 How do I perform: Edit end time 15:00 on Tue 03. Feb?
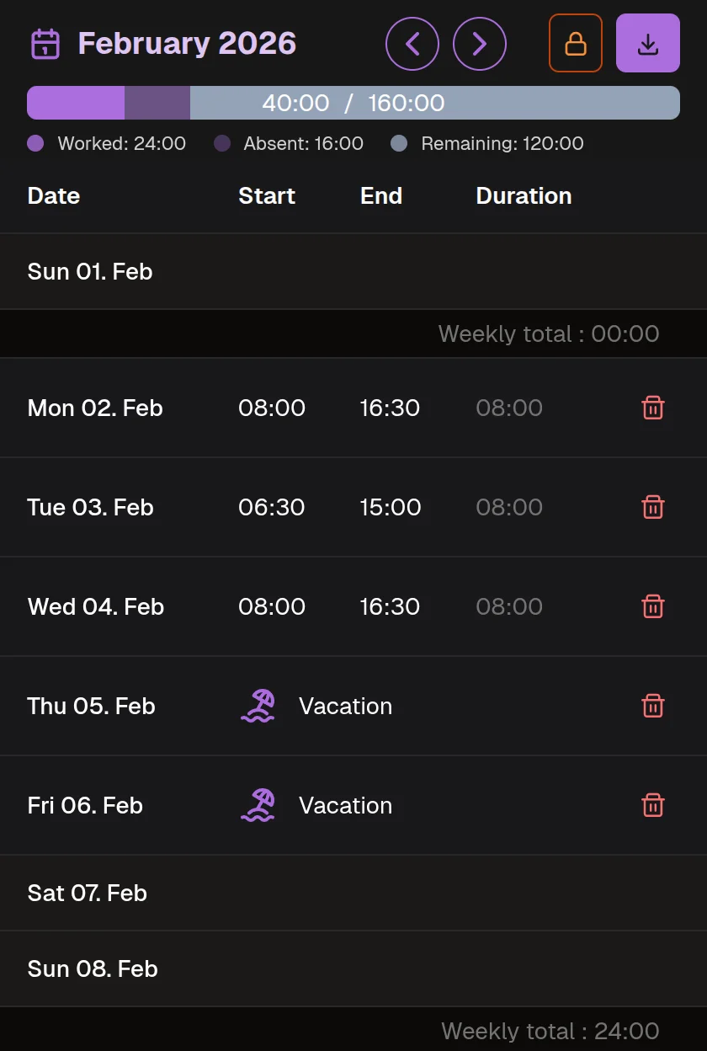pos(390,507)
